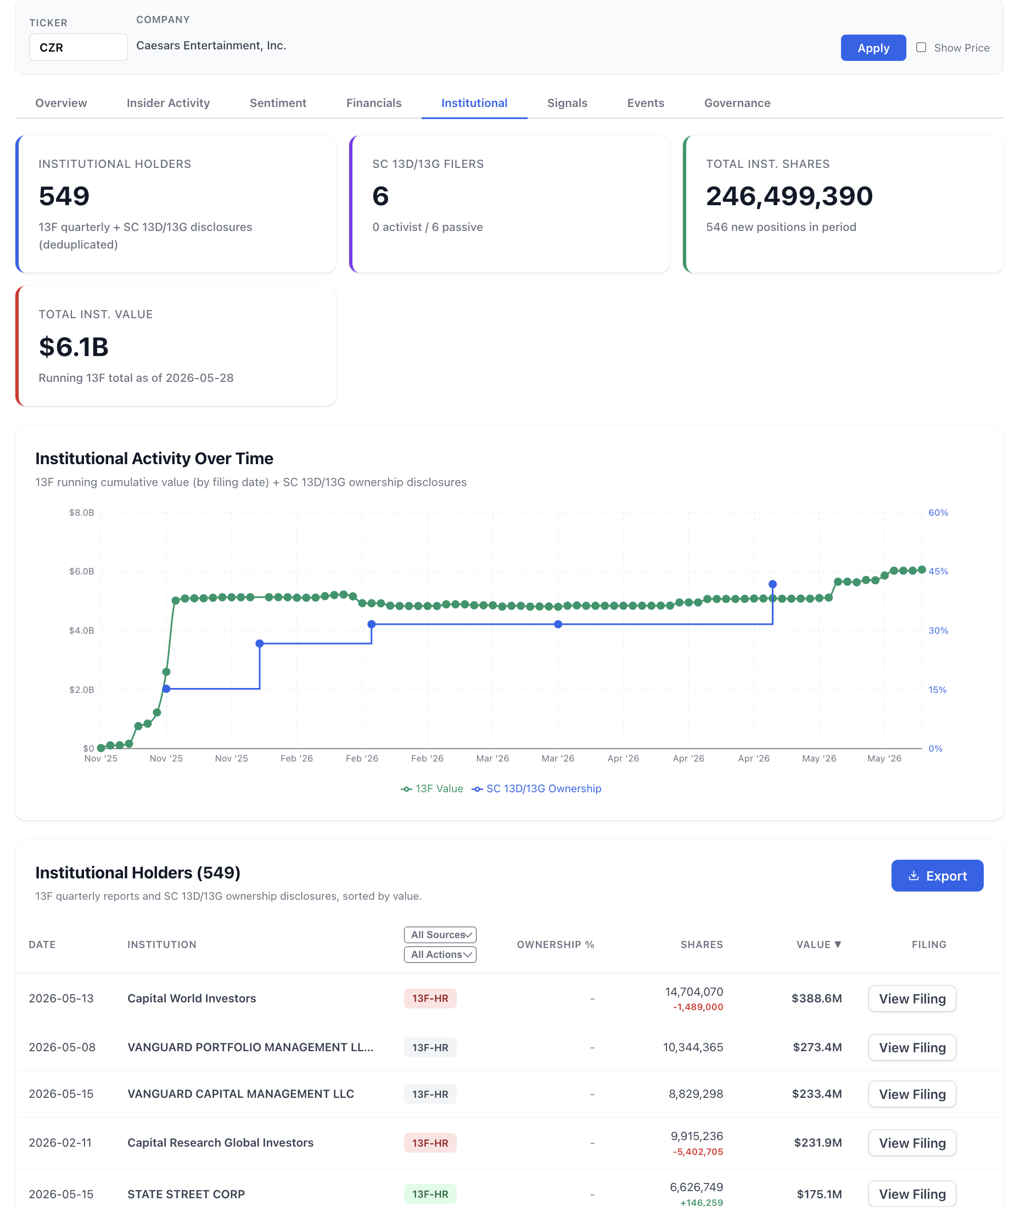Viewport: 1009px width, 1207px height.
Task: Click the 2026-02-11 date cell
Action: 60,1143
